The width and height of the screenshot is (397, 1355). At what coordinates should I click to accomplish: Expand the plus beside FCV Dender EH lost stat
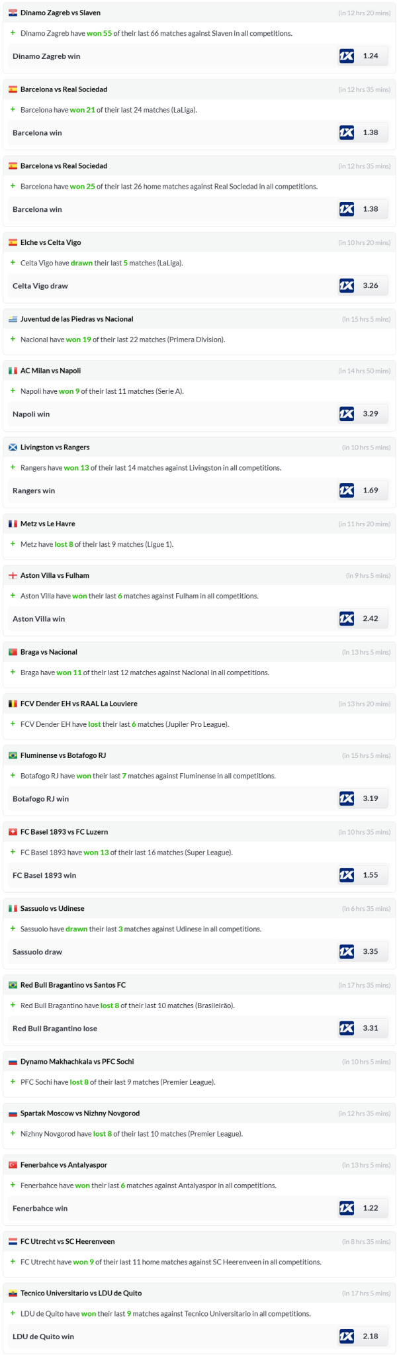pyautogui.click(x=13, y=724)
